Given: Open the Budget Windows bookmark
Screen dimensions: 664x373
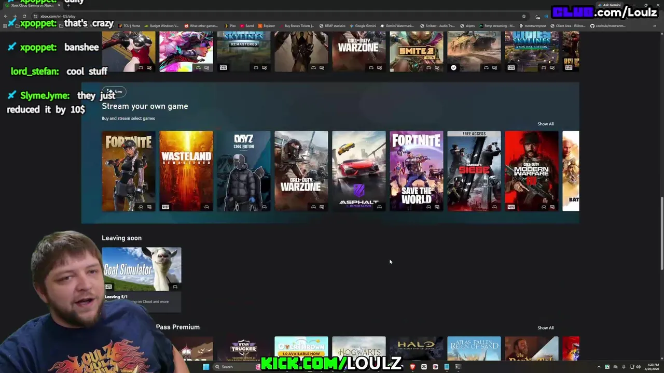Looking at the screenshot, I should tap(161, 26).
